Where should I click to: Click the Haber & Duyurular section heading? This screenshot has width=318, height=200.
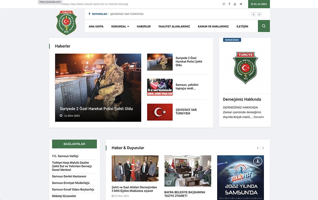(x=128, y=148)
